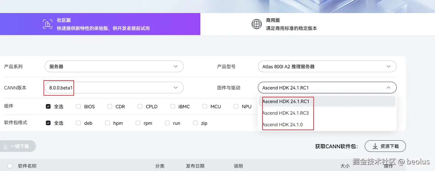435x171 pixels.
Task: Enable the iBMC component checkbox
Action: pyautogui.click(x=173, y=107)
